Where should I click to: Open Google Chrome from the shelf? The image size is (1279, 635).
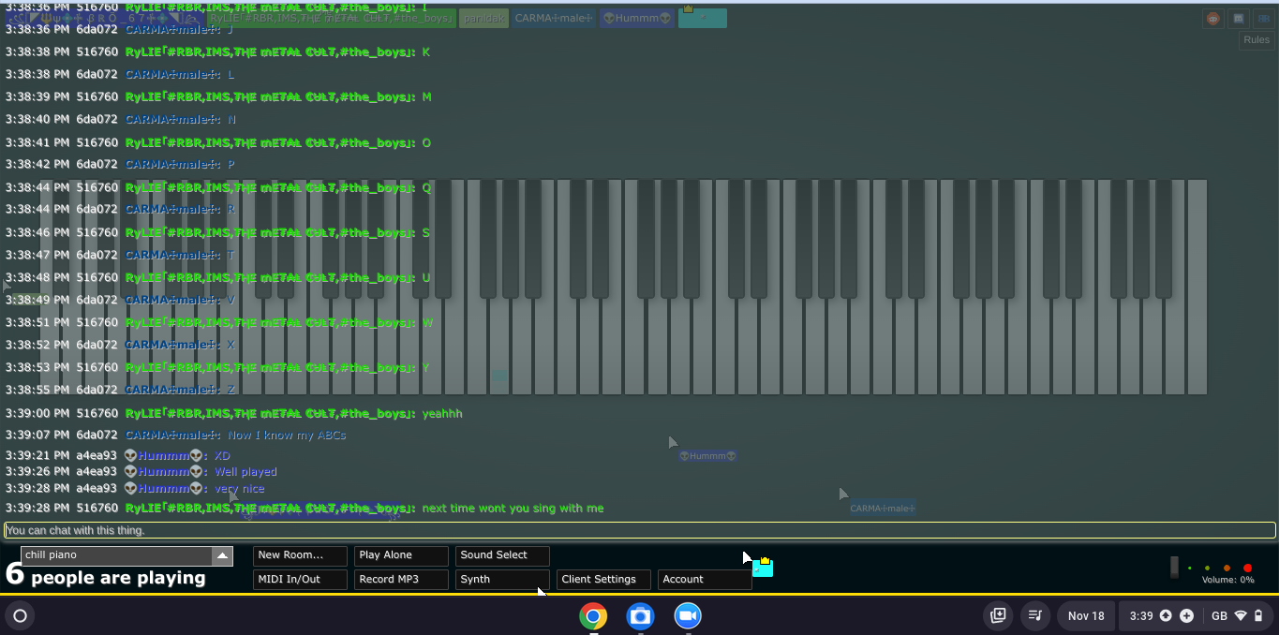click(592, 615)
